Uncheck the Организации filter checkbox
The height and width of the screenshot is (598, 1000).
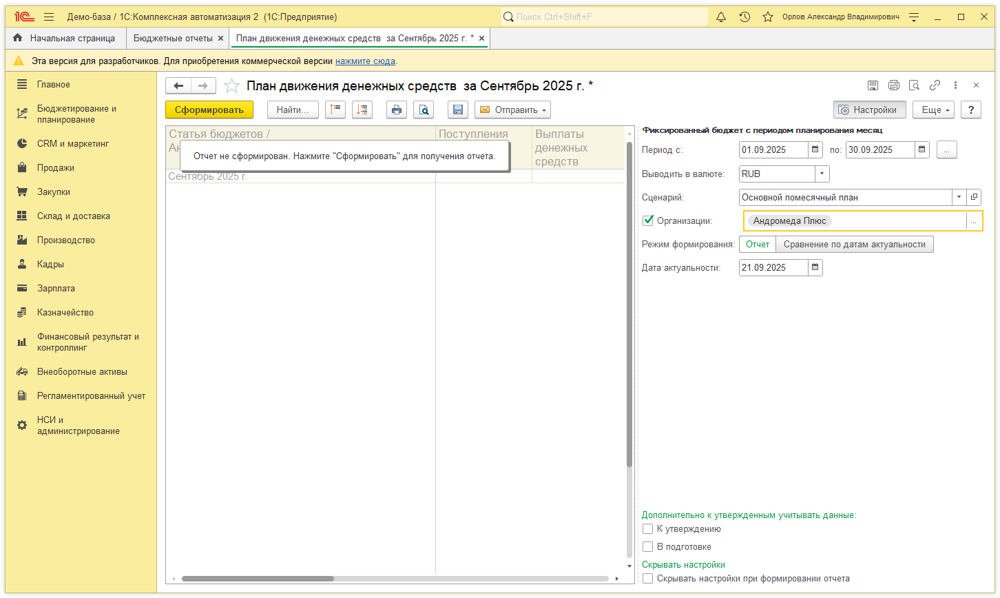648,220
